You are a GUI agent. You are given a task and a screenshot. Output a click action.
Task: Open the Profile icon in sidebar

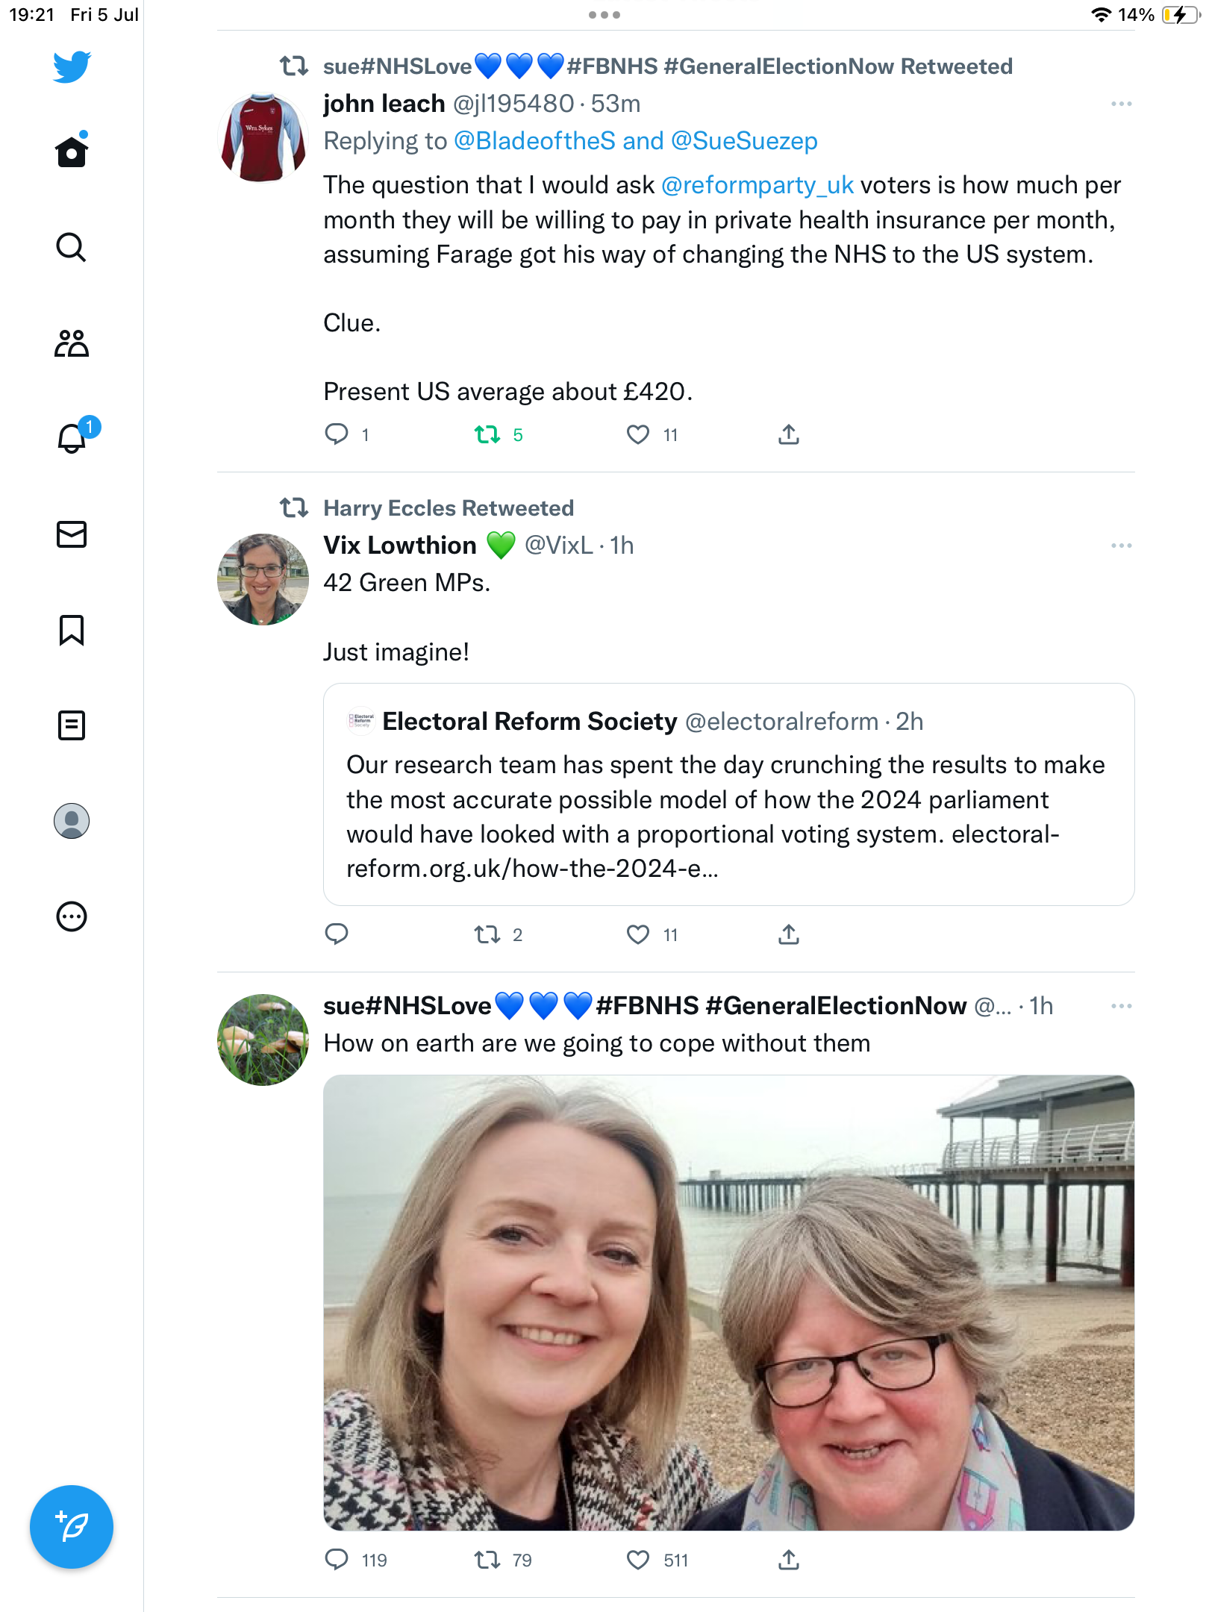click(x=72, y=821)
